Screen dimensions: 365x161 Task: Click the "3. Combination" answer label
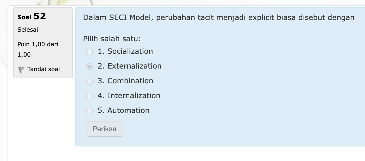point(125,81)
